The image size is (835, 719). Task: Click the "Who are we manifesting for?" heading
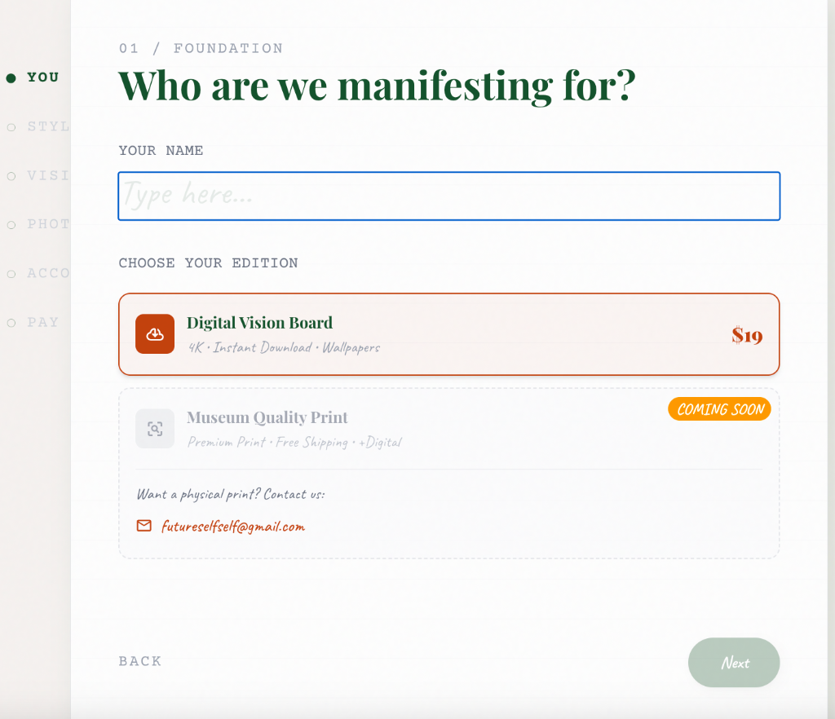point(376,86)
